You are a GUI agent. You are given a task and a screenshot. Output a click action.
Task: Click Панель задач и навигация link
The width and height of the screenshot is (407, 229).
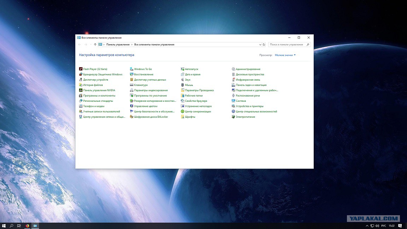click(x=251, y=85)
